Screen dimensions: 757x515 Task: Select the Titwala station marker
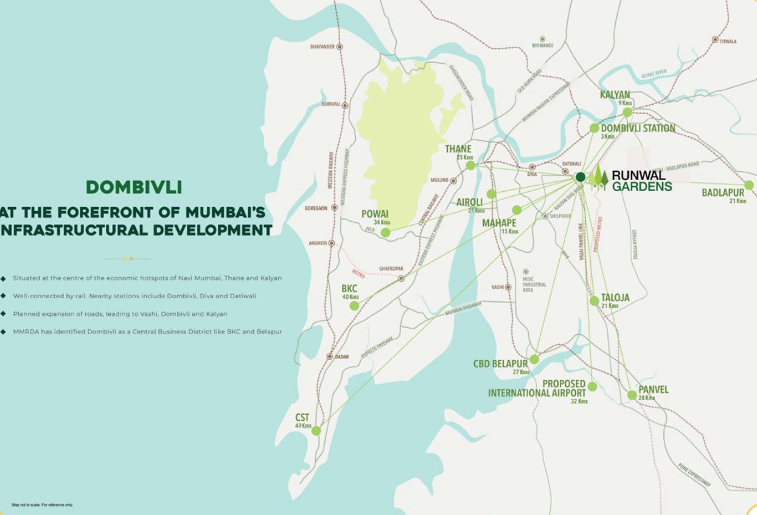click(x=715, y=40)
